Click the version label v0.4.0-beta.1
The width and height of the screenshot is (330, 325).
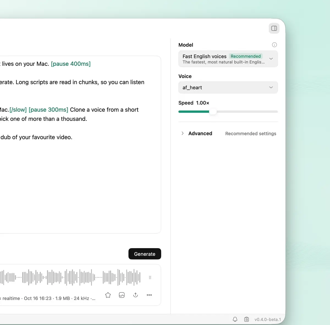tap(268, 320)
